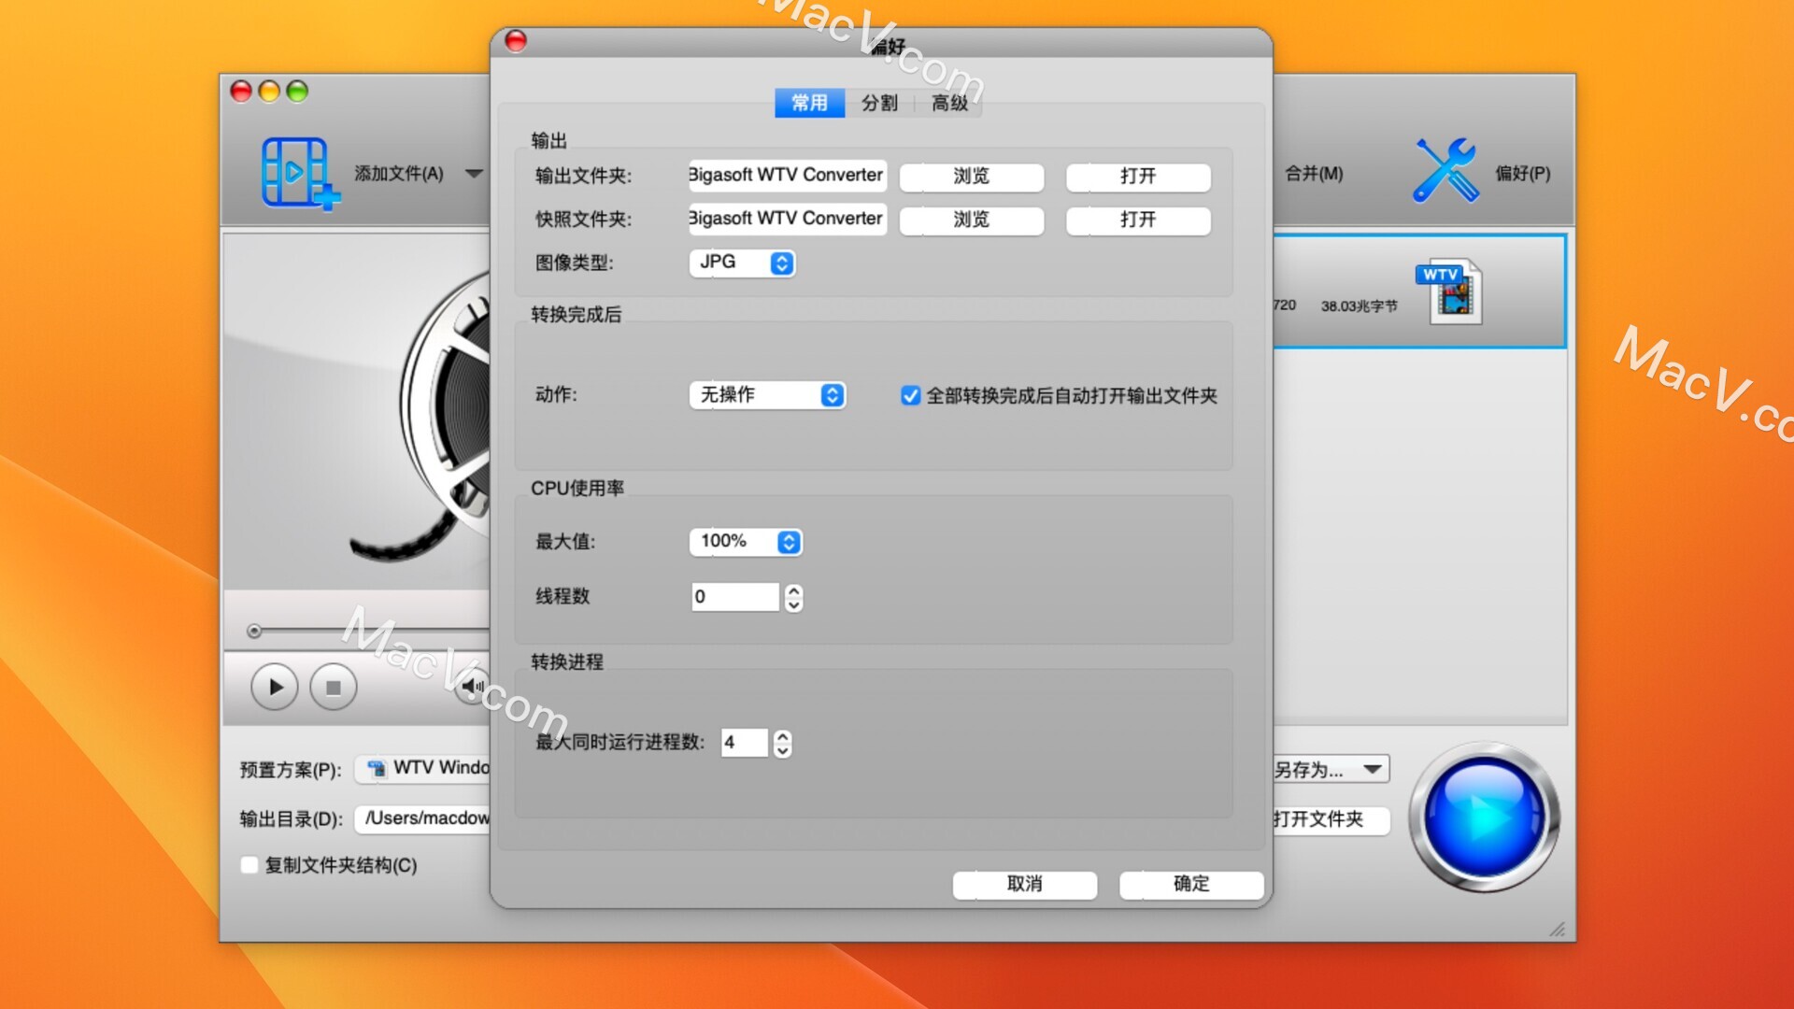Click the volume speaker icon
1794x1009 pixels.
(x=472, y=687)
